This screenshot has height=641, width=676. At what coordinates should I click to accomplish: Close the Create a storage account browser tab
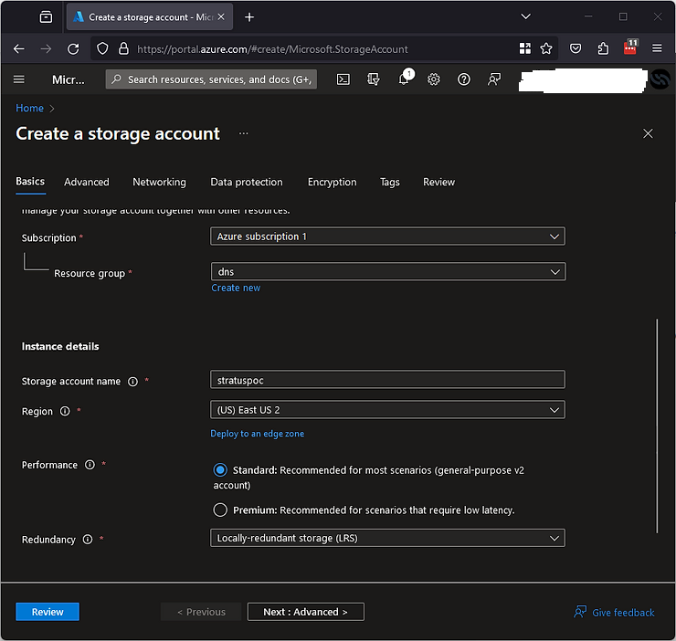pos(221,16)
